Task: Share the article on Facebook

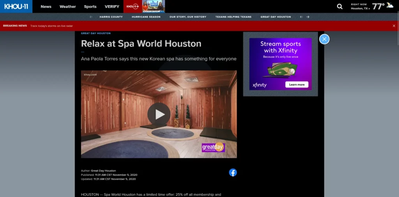Action: tap(233, 172)
